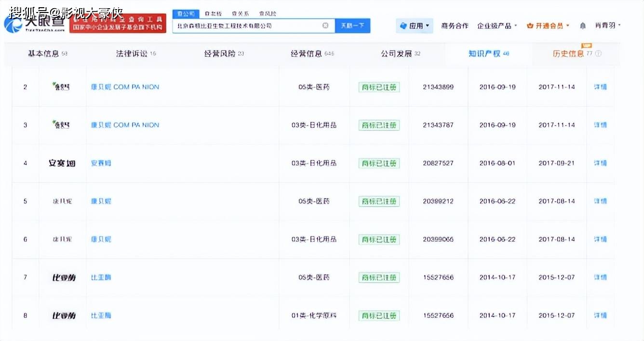
Task: Click the help icon beside 历史信息
Action: pyautogui.click(x=599, y=53)
